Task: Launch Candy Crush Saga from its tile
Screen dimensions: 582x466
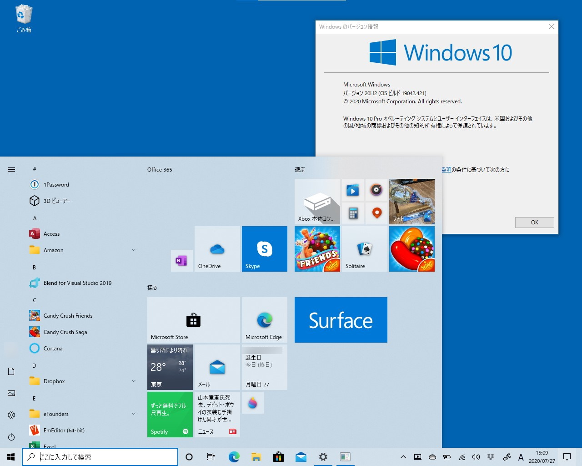Action: coord(411,248)
